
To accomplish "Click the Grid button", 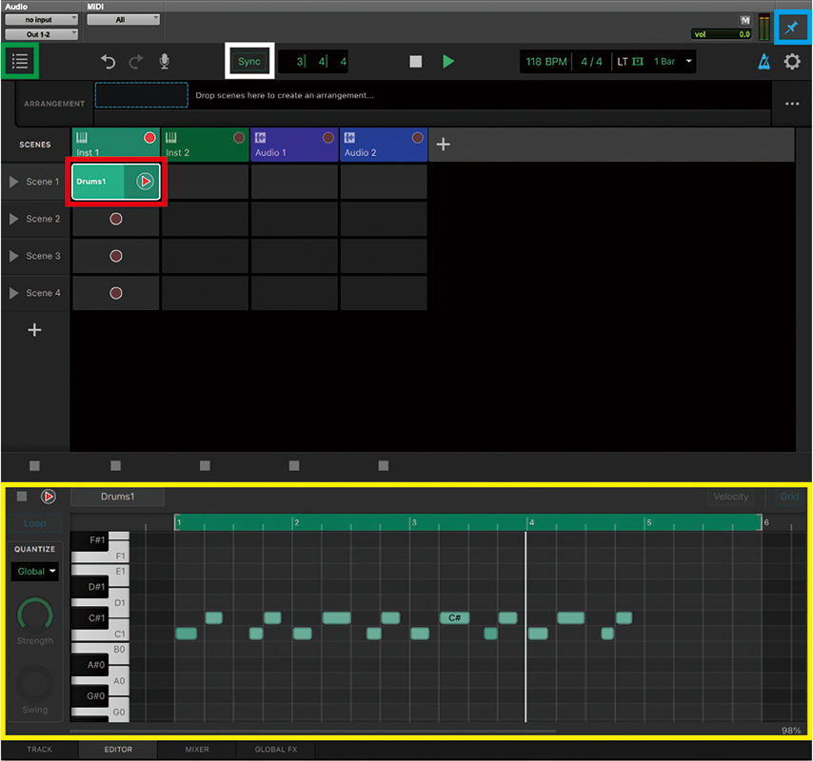I will point(789,497).
